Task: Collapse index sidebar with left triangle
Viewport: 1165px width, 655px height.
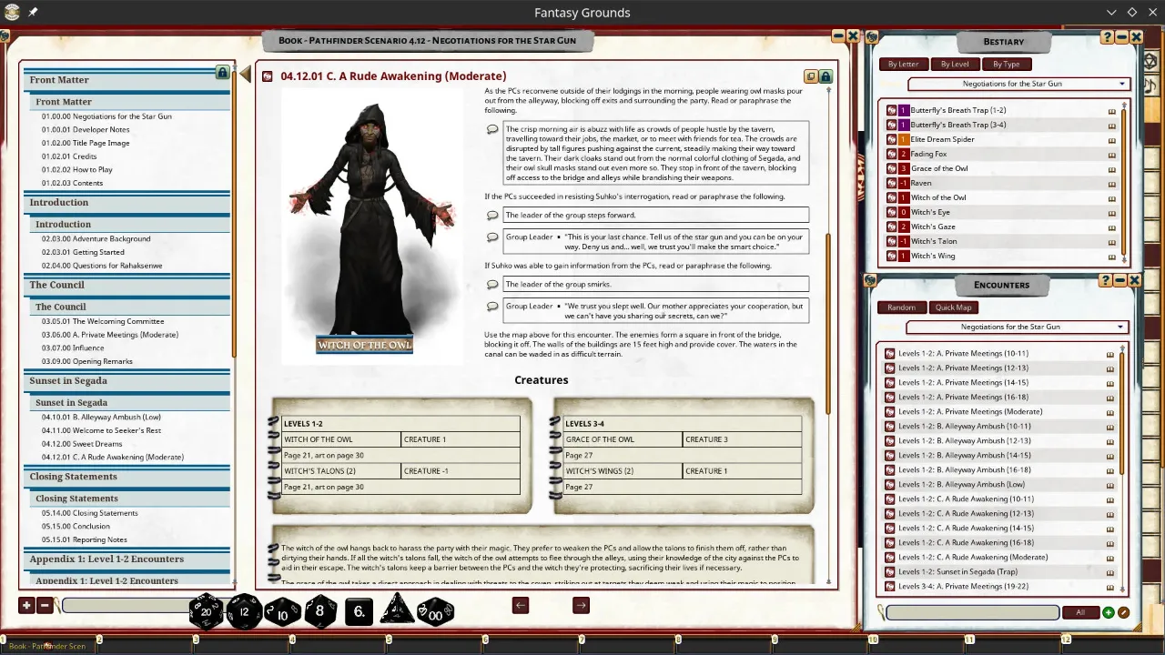Action: [x=245, y=75]
